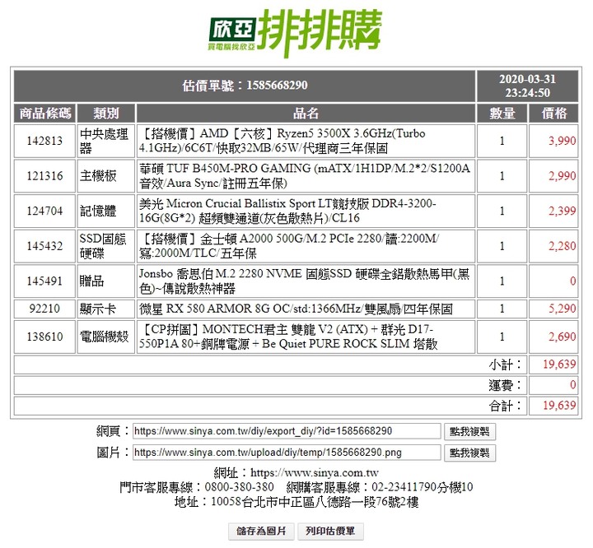This screenshot has height=548, width=593.
Task: Click the 估價單號 1585668290 header
Action: (245, 86)
